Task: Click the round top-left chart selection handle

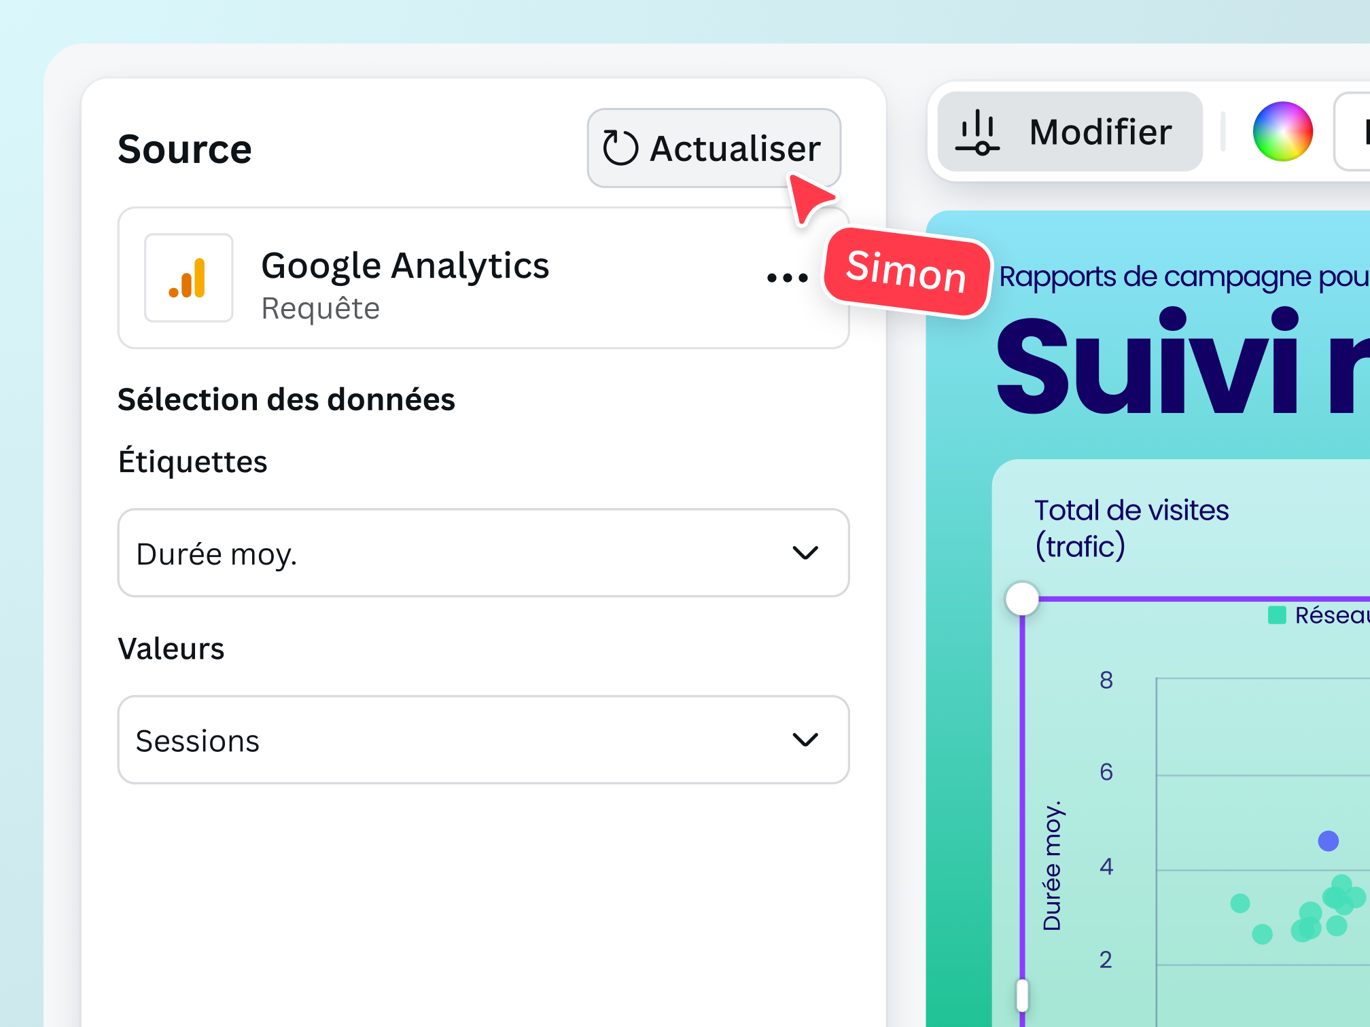Action: 1022,598
